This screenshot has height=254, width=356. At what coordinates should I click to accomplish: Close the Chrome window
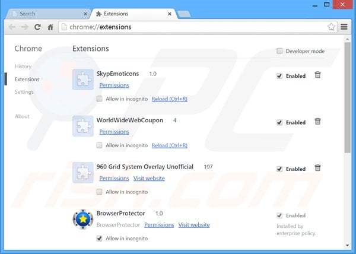click(342, 4)
